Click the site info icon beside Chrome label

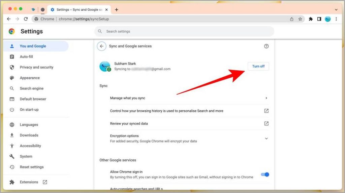coord(36,19)
